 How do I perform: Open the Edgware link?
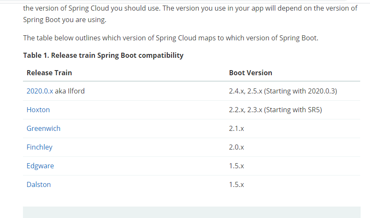click(x=40, y=166)
